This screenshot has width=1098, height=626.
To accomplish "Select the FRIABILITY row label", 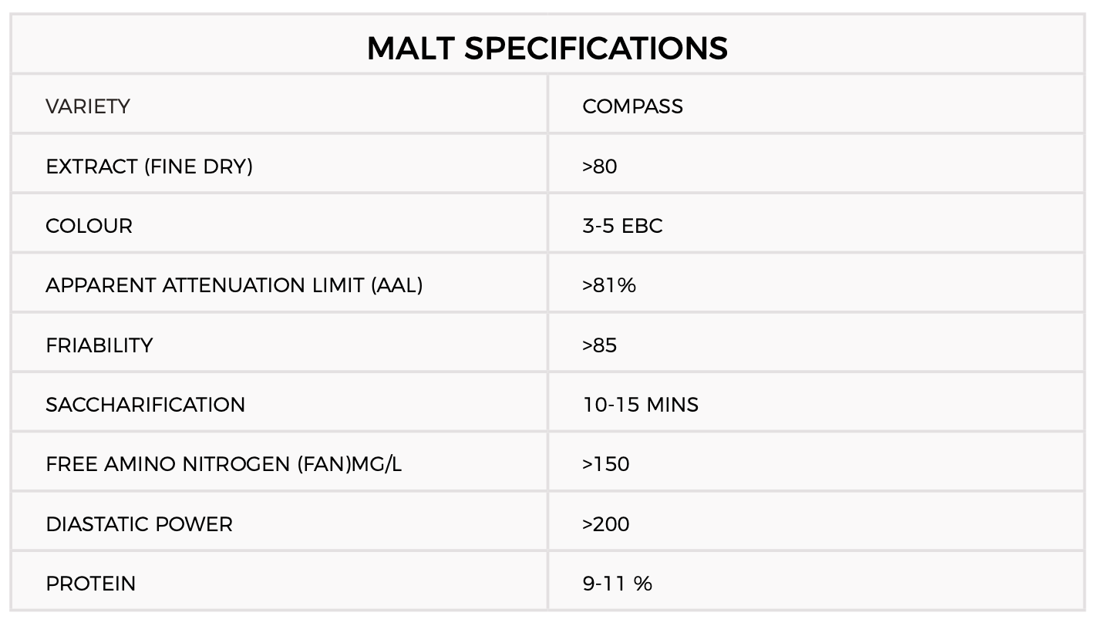I will click(x=99, y=345).
